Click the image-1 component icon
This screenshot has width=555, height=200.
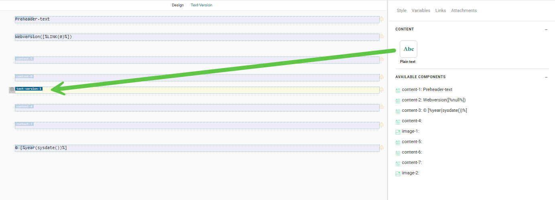tap(398, 131)
